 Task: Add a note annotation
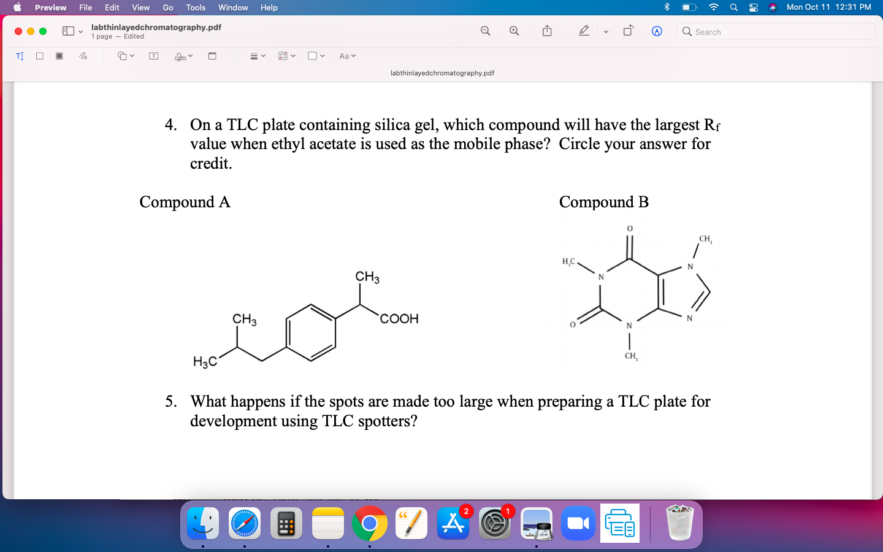tap(212, 56)
